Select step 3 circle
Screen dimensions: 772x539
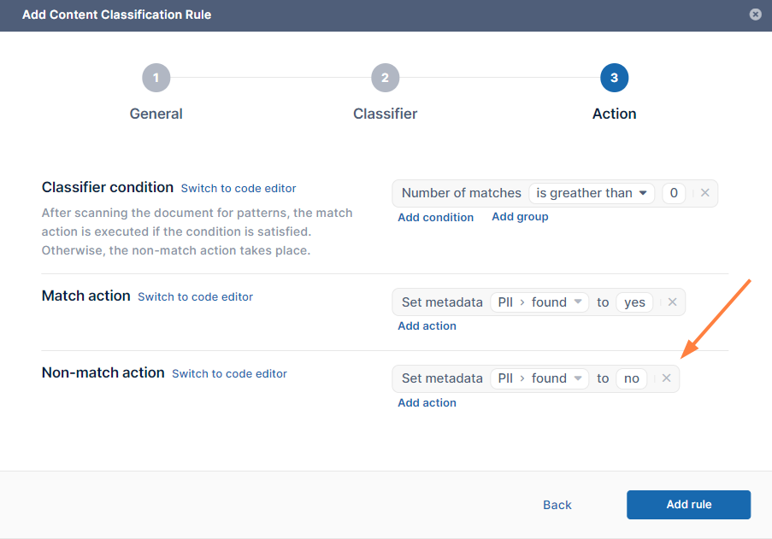coord(614,78)
